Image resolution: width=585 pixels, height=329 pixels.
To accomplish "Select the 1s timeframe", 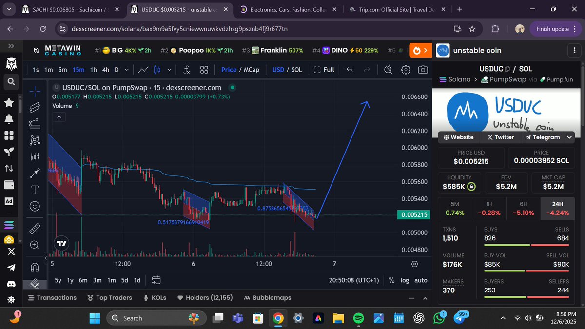I will [x=36, y=70].
